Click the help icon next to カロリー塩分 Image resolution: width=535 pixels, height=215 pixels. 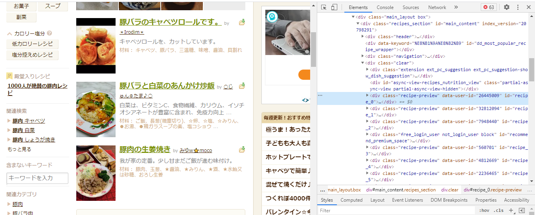pos(50,33)
